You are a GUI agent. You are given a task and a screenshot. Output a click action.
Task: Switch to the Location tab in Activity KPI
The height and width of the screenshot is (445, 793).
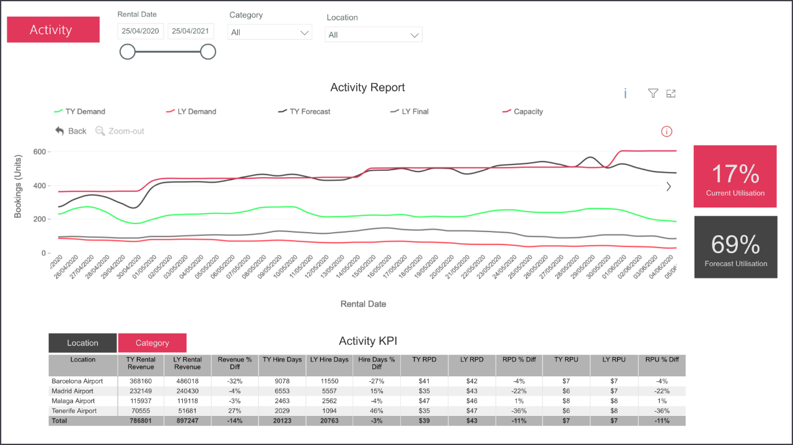point(82,342)
